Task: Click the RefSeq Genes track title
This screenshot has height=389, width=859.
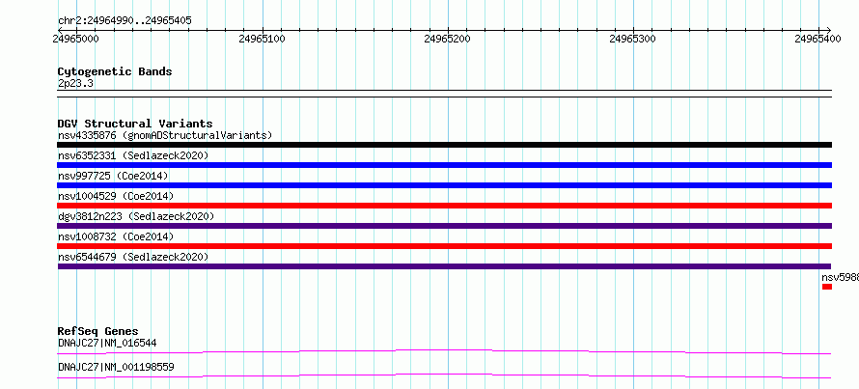Action: click(x=97, y=331)
